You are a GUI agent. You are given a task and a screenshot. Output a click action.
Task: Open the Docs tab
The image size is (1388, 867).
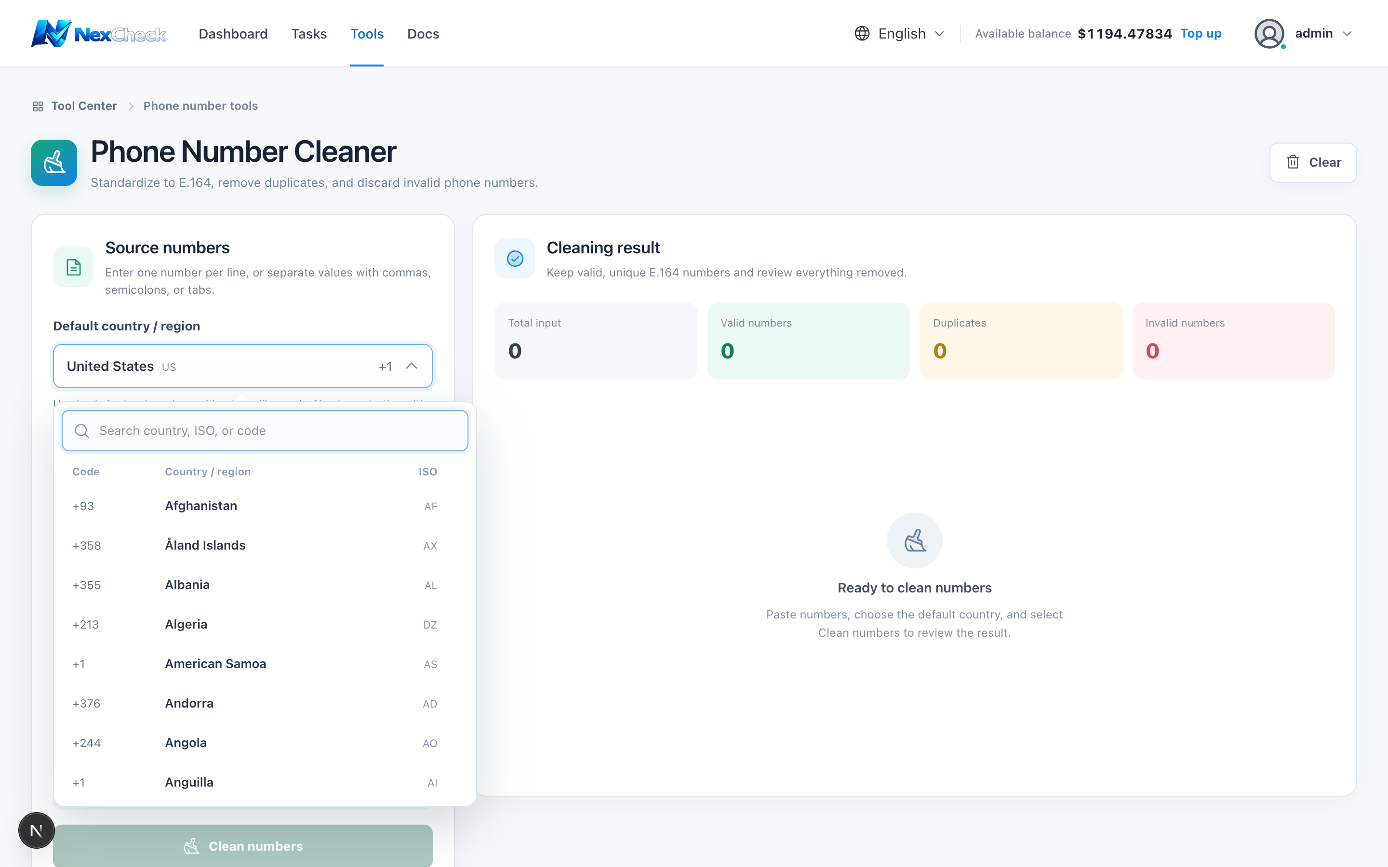[423, 34]
